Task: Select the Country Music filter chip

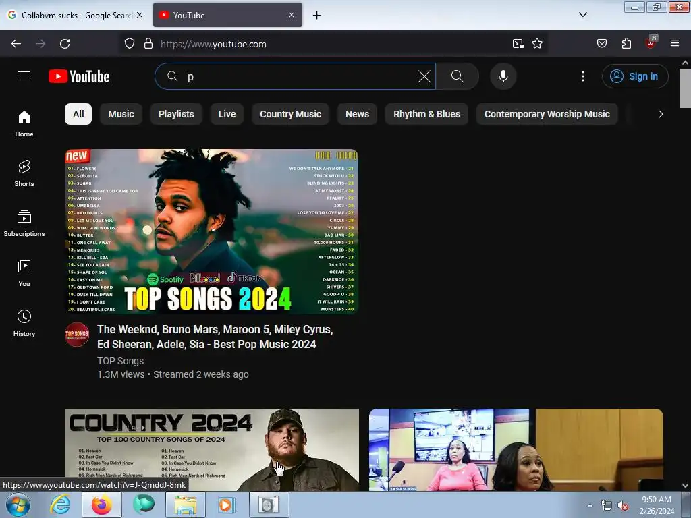Action: pyautogui.click(x=290, y=114)
